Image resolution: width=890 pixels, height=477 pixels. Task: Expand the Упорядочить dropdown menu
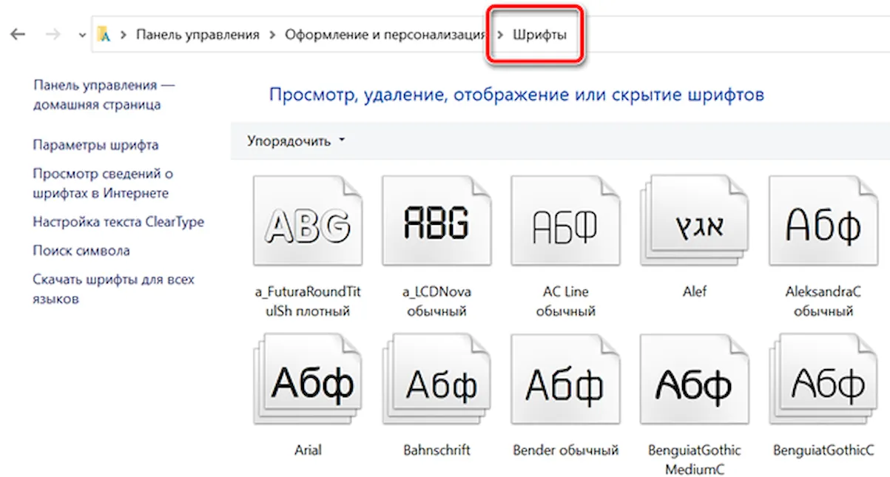pos(296,141)
